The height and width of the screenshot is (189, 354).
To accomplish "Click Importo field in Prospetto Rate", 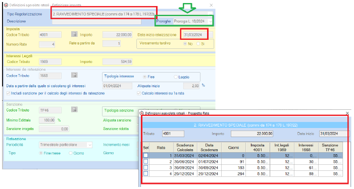I will [x=252, y=134].
